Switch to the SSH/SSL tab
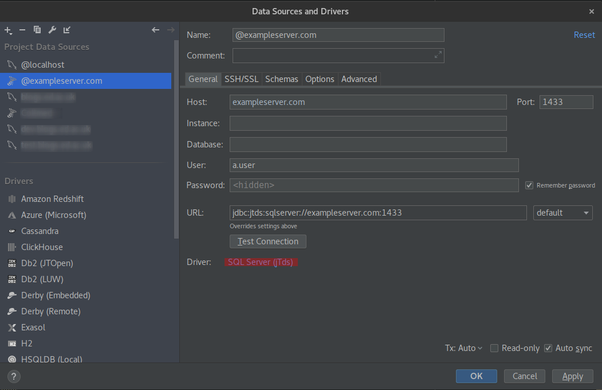 [x=242, y=79]
